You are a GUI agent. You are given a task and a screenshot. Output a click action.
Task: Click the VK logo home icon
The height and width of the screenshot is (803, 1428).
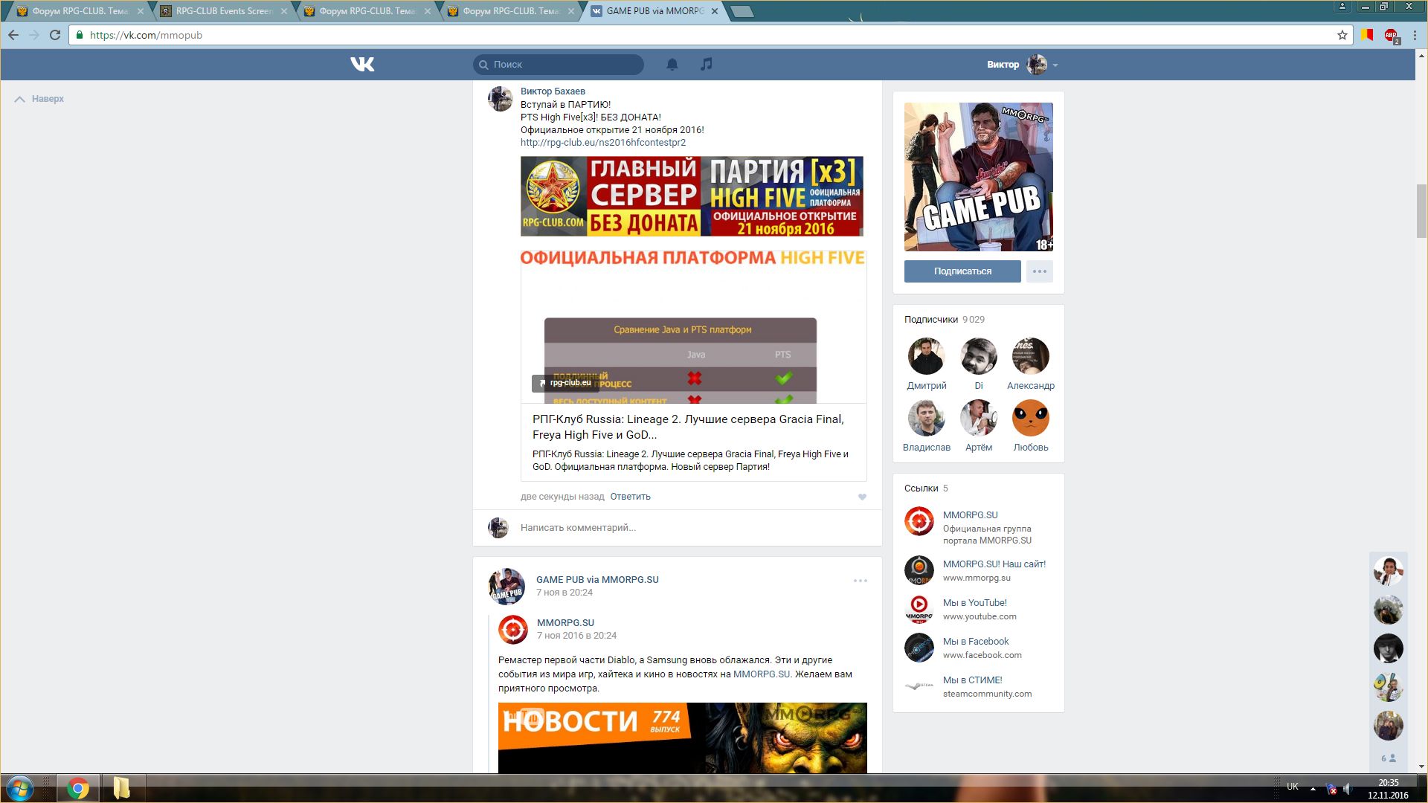(x=362, y=65)
